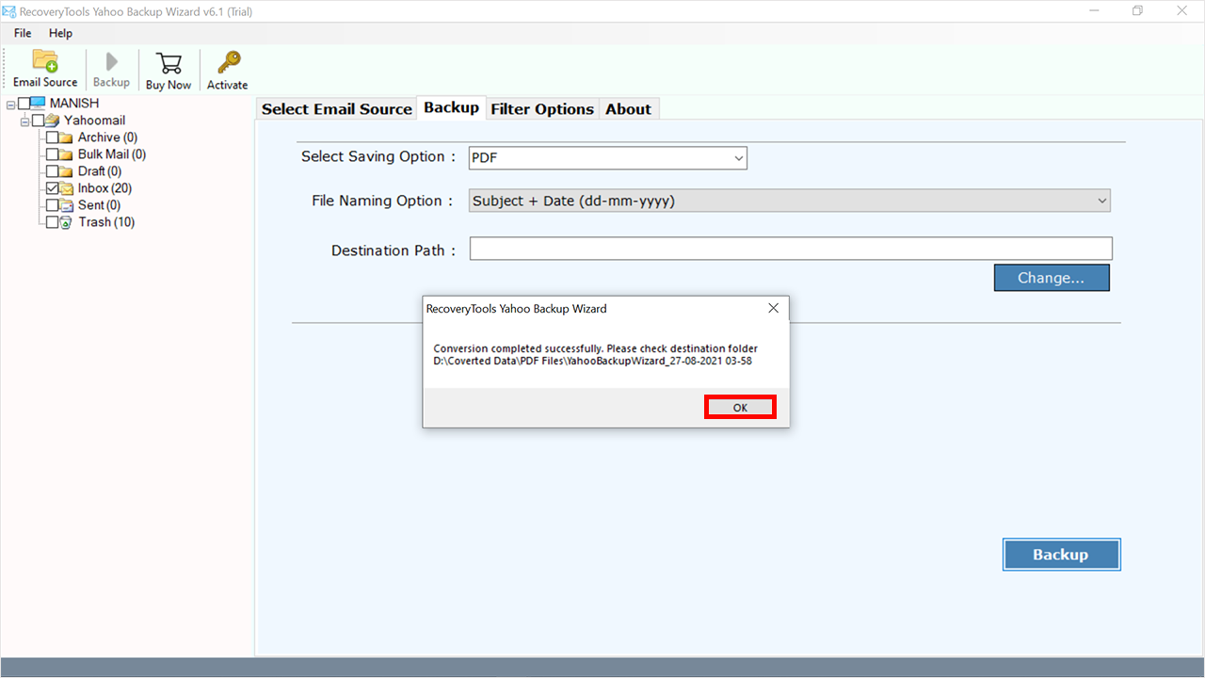
Task: Click the Select Saving Option label
Action: pyautogui.click(x=378, y=156)
